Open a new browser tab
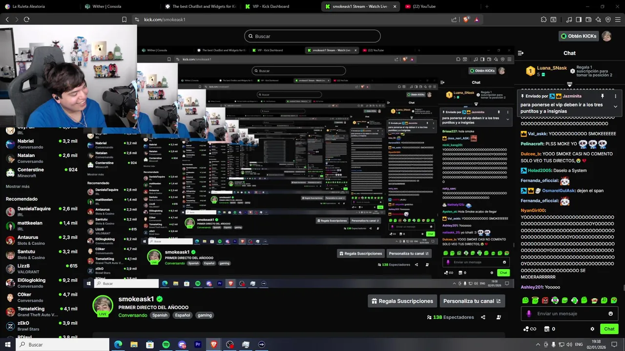This screenshot has width=625, height=351. click(486, 6)
